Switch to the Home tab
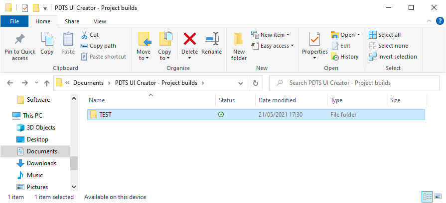This screenshot has height=203, width=446. point(43,21)
